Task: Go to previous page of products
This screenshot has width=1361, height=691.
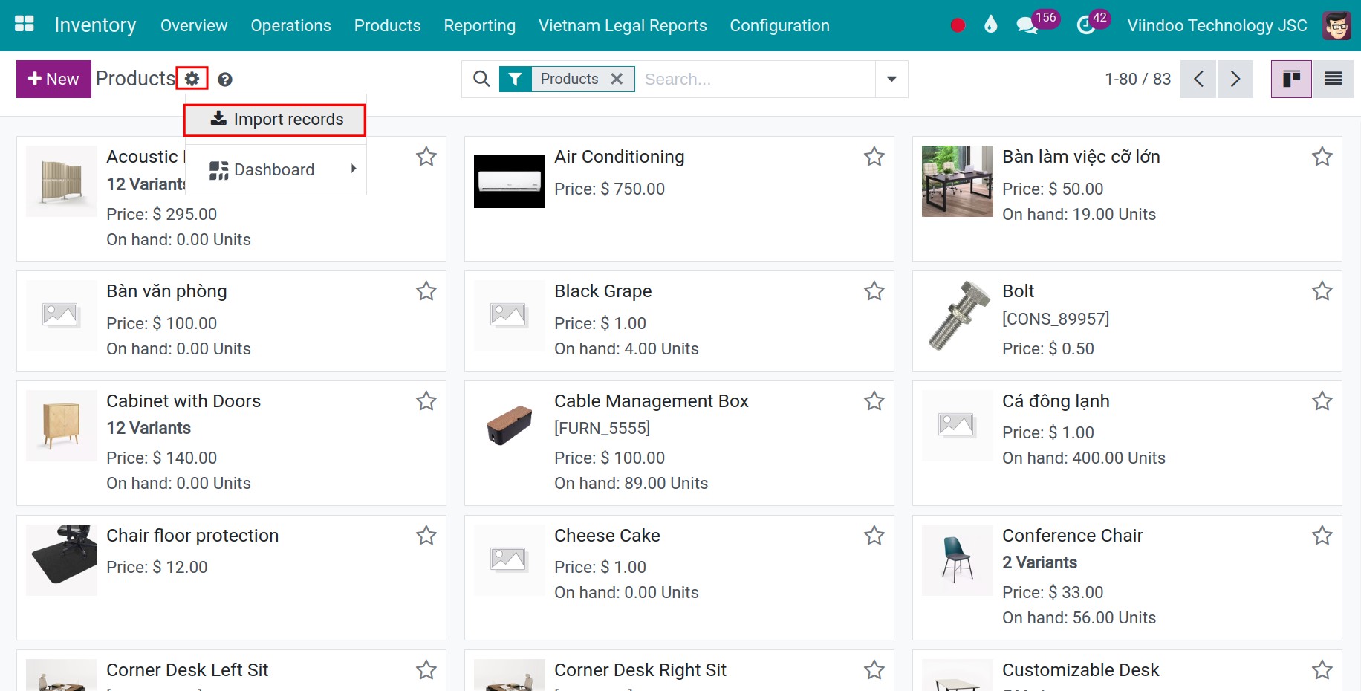Action: 1198,79
